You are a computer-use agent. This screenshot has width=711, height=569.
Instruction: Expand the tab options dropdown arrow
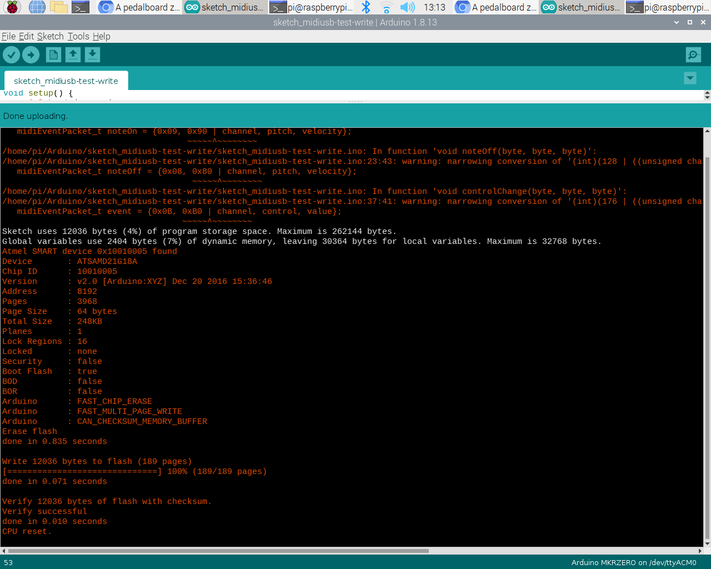(x=690, y=78)
